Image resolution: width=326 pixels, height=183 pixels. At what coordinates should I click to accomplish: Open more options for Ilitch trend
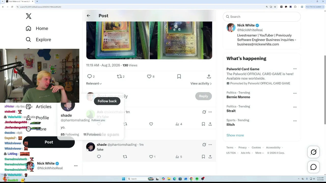295,121
